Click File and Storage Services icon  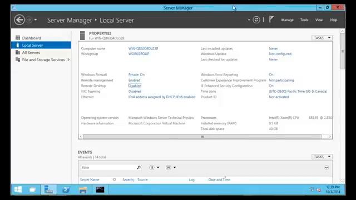18,59
